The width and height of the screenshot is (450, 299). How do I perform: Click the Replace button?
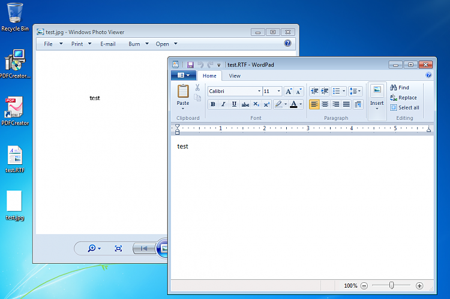(404, 98)
